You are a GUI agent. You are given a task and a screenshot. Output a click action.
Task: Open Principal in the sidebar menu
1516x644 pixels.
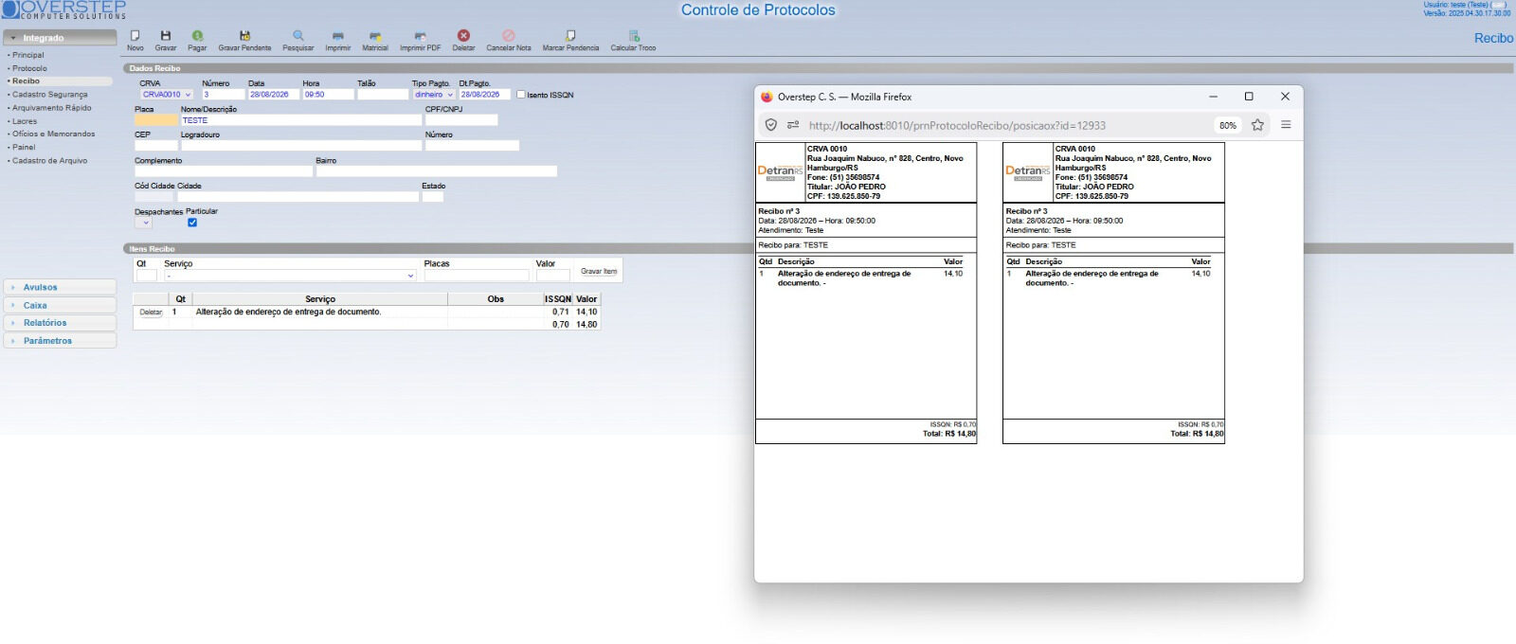point(28,55)
